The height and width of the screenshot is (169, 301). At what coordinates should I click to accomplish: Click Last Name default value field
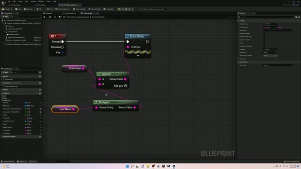[278, 65]
